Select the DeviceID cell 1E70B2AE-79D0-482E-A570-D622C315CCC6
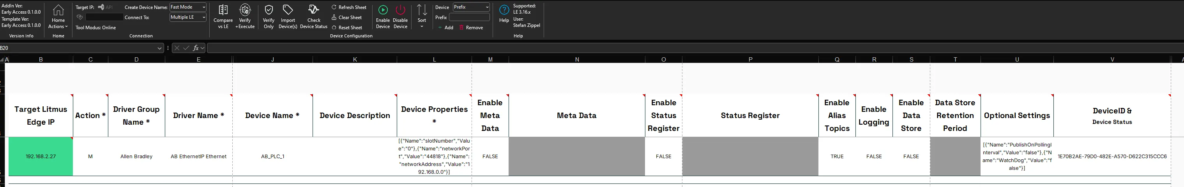The width and height of the screenshot is (1184, 187). tap(1112, 156)
